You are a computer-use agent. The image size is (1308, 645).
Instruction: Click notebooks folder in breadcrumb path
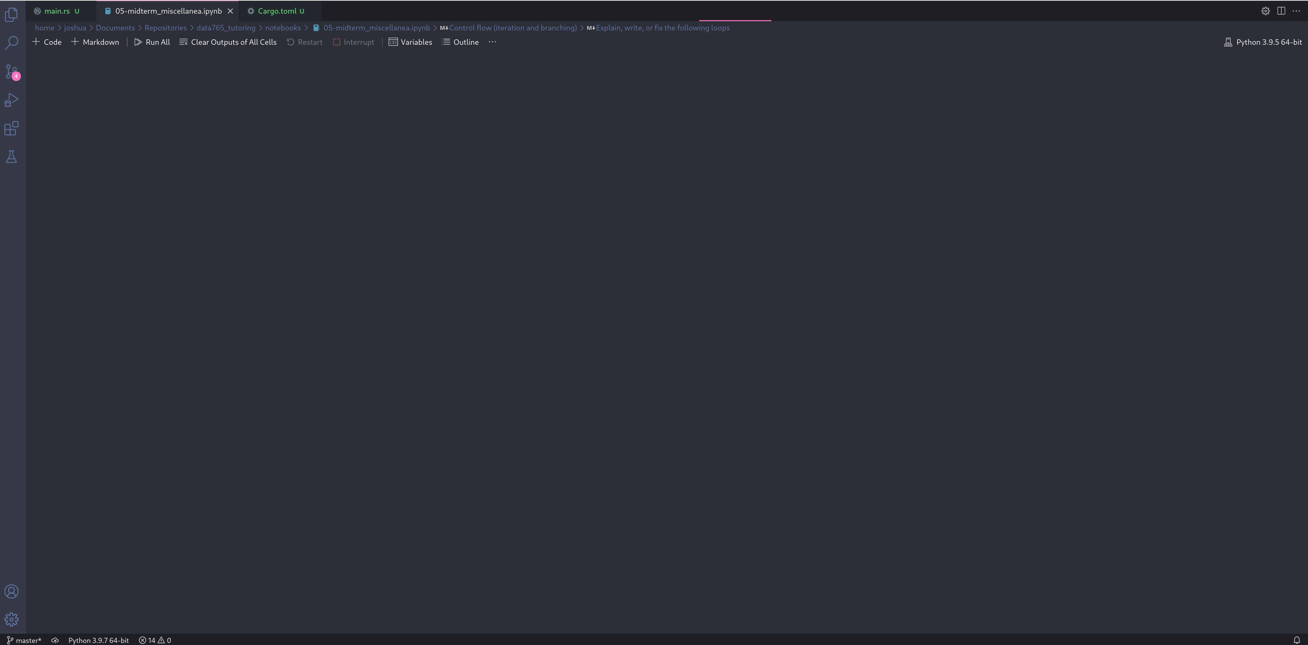pos(283,28)
